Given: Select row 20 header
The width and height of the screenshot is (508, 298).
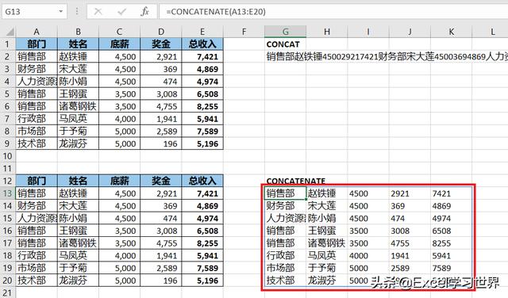Looking at the screenshot, I should click(8, 281).
